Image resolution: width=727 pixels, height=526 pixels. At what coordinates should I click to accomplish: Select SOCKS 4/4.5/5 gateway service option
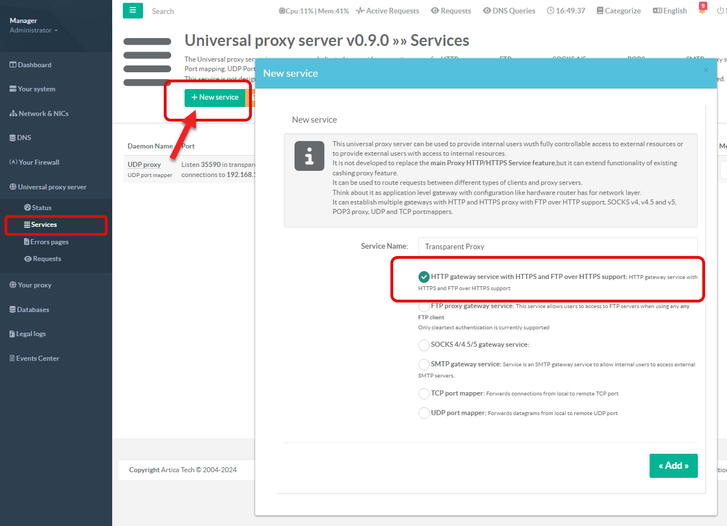coord(424,345)
